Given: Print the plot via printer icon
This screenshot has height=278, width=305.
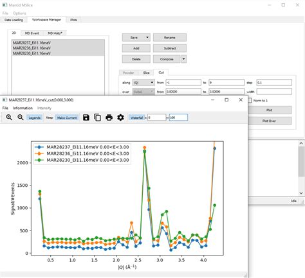Looking at the screenshot, I should coord(109,117).
